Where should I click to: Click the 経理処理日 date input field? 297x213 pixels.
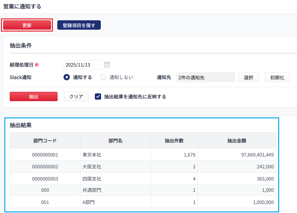tap(83, 65)
